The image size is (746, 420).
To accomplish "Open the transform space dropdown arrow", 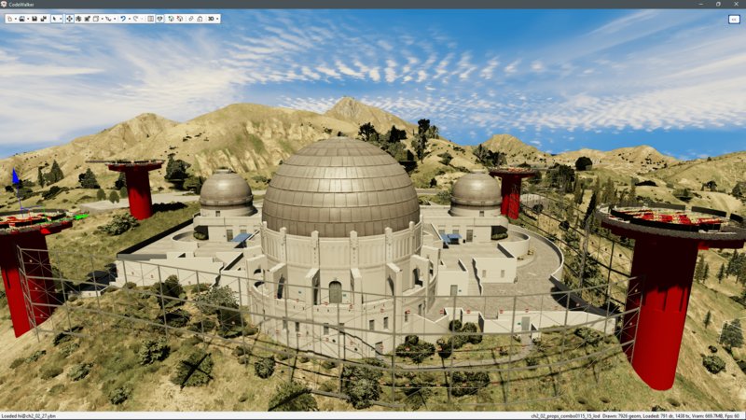I will [x=103, y=19].
